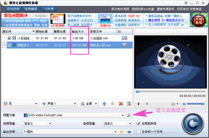Image resolution: width=209 pixels, height=138 pixels.
Task: Start conversion with the big round button
Action: pos(193,124)
